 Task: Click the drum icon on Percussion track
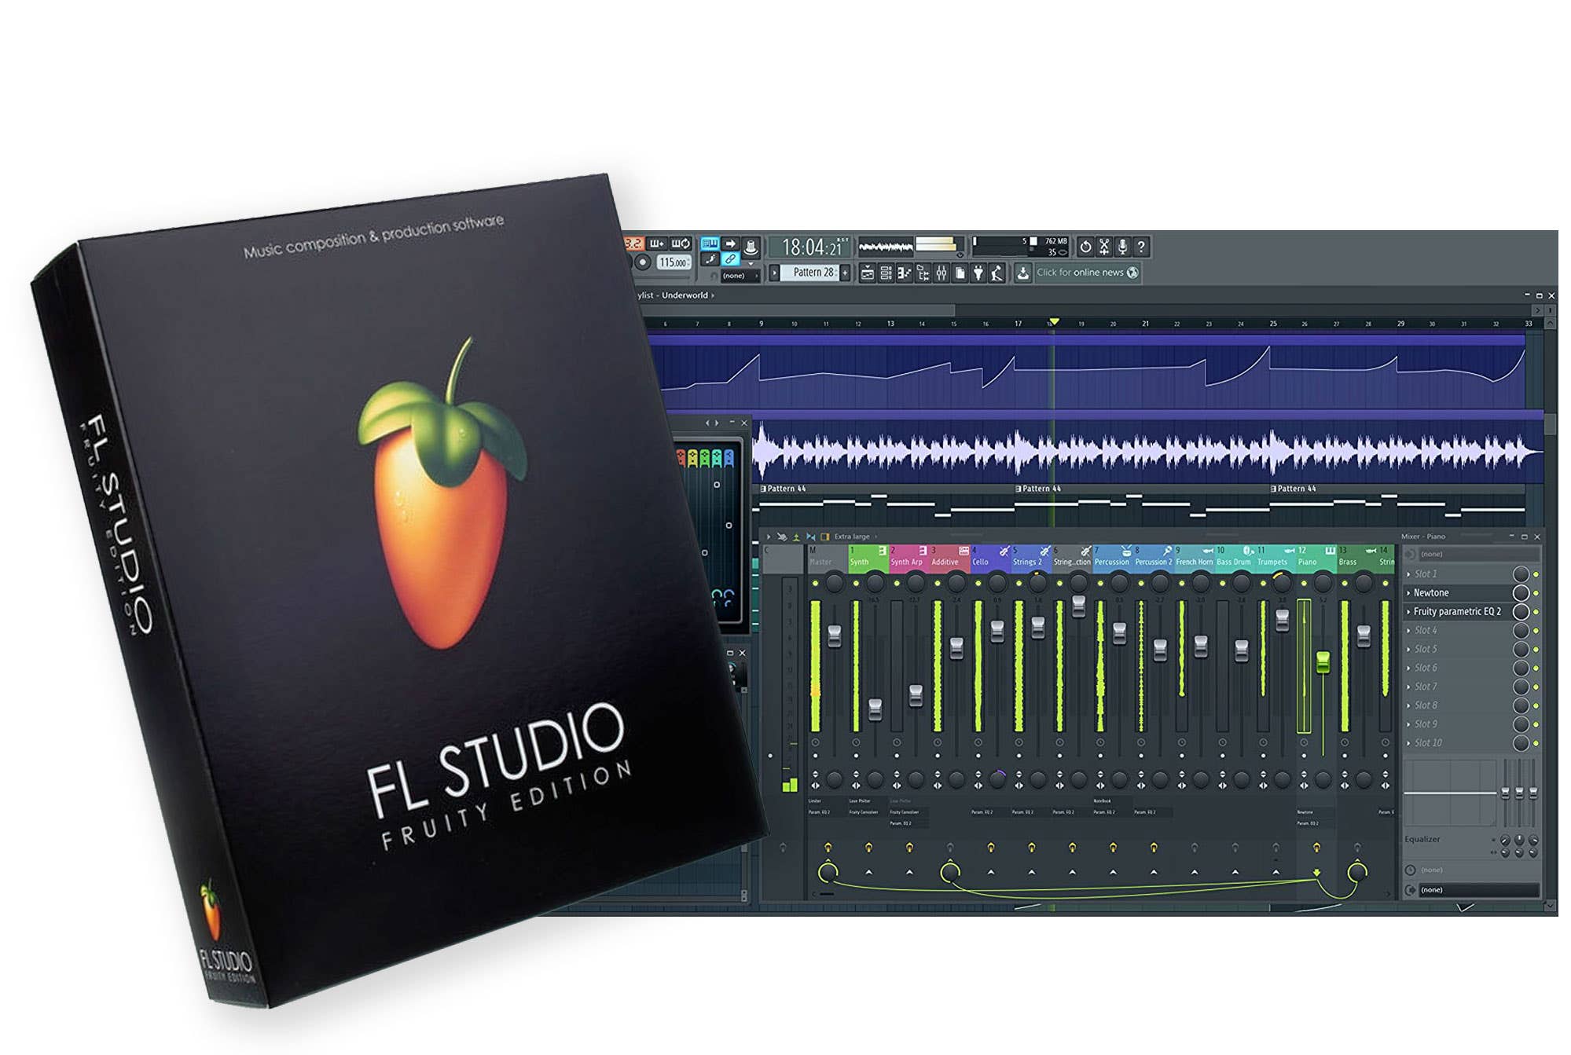point(1126,551)
